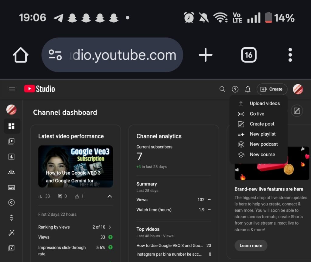Click Learn more about live features
The image size is (311, 262).
tap(251, 246)
